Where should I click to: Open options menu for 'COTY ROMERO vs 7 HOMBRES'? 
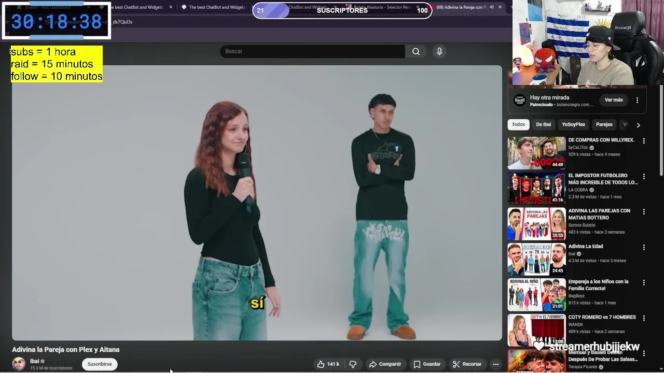coord(644,318)
